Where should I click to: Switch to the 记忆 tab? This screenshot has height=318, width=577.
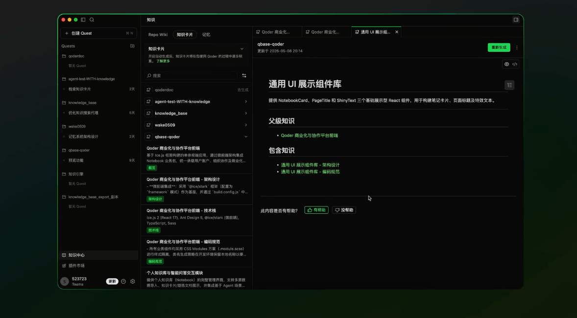206,35
